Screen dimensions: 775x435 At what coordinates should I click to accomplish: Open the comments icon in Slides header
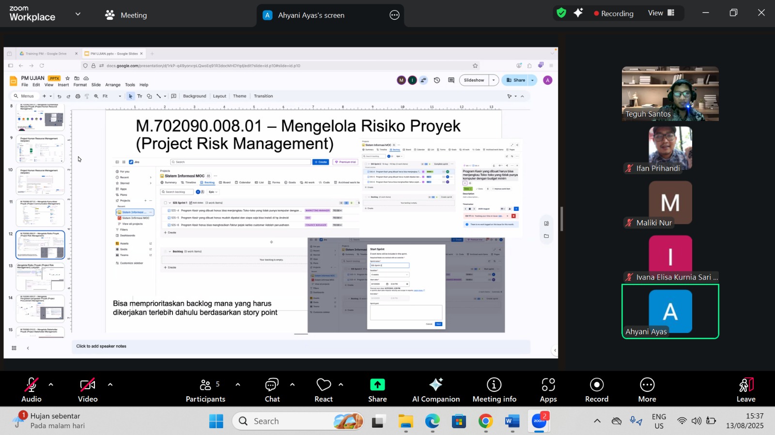point(451,80)
